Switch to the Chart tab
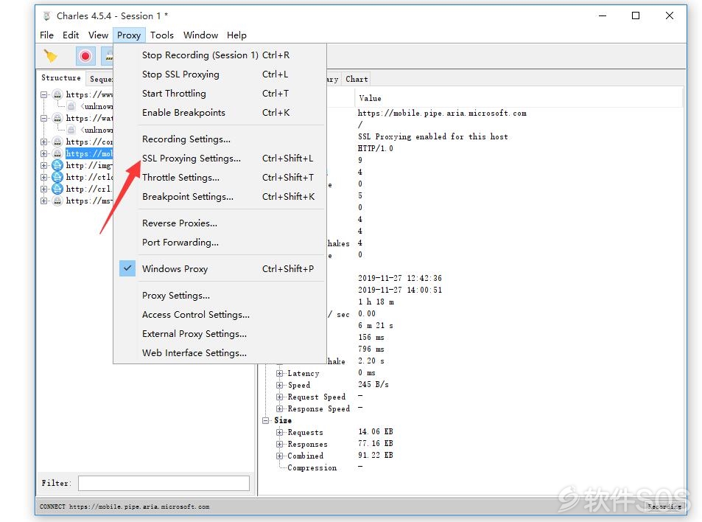702x522 pixels. (357, 79)
